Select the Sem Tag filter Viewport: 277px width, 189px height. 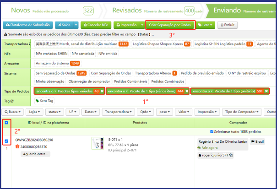(x=45, y=101)
